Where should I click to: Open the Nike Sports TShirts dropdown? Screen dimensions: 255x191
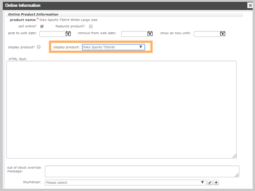coord(113,47)
